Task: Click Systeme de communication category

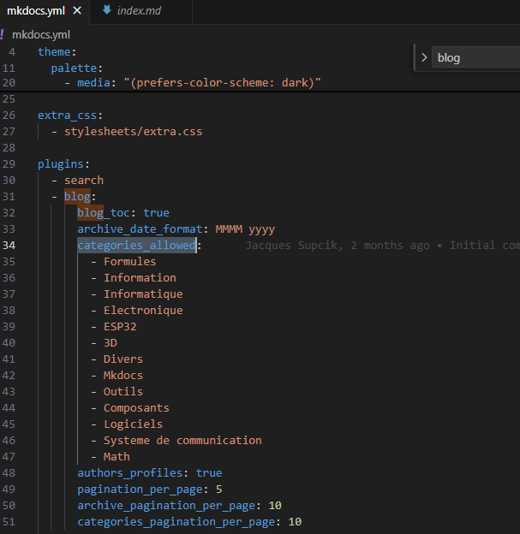Action: pos(182,441)
